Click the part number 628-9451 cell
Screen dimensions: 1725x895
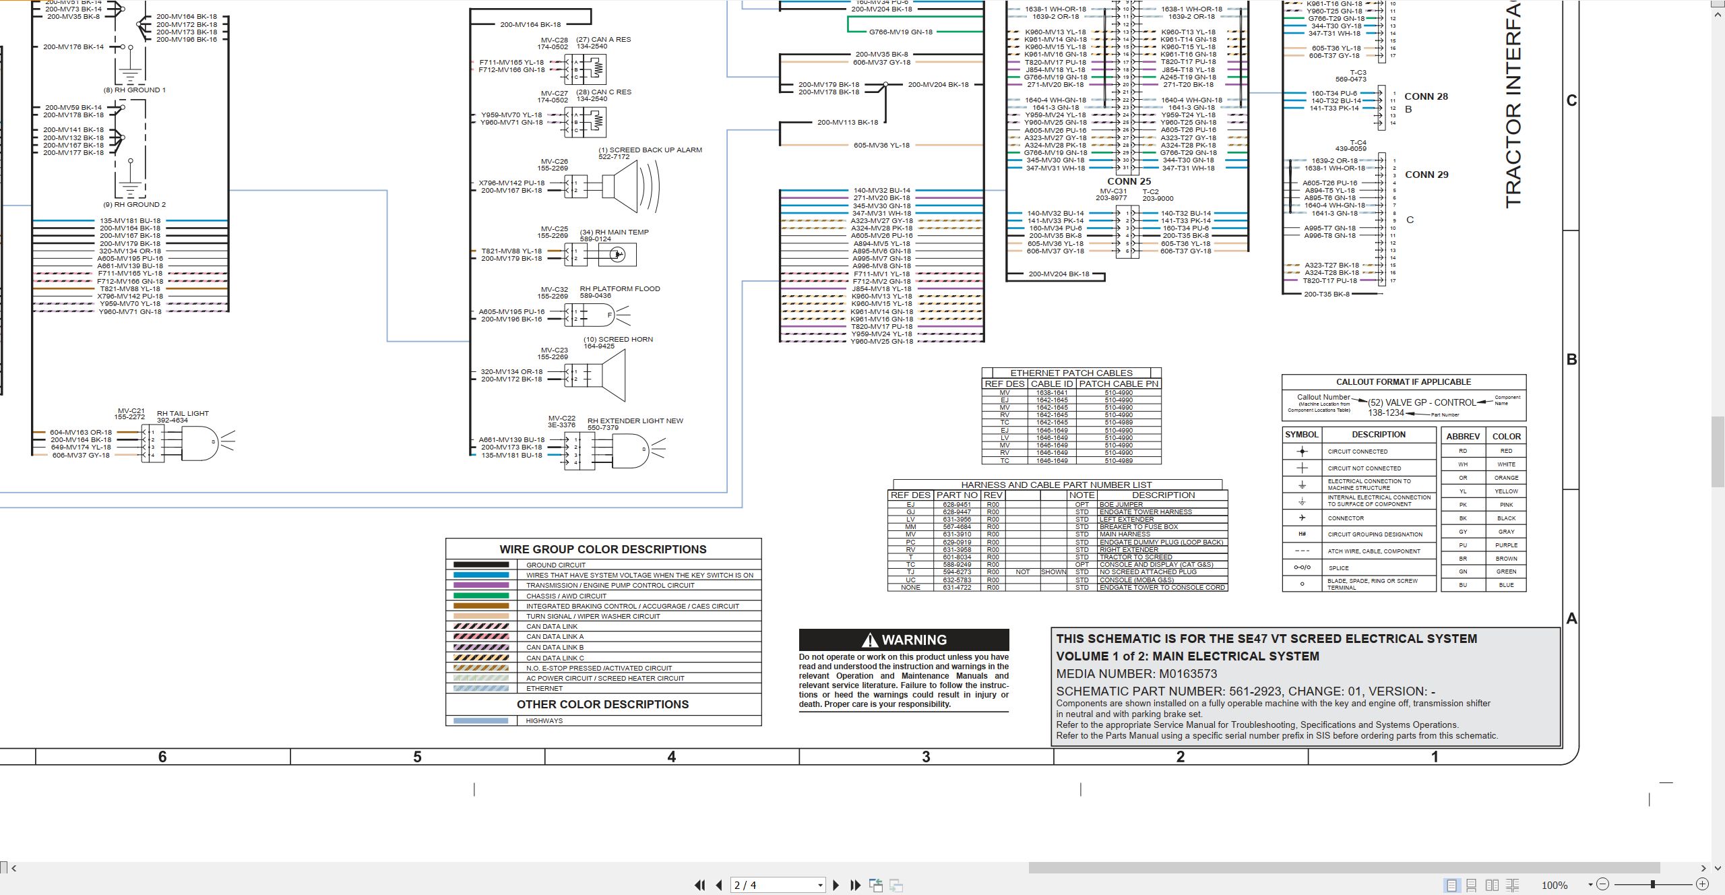point(957,504)
